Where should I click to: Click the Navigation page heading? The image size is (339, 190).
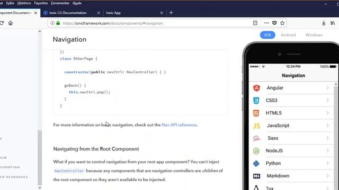pos(69,40)
